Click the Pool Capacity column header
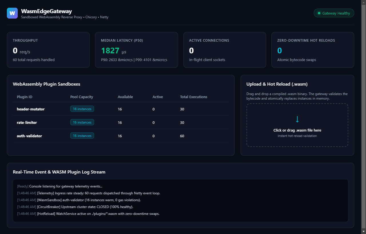 tap(82, 97)
